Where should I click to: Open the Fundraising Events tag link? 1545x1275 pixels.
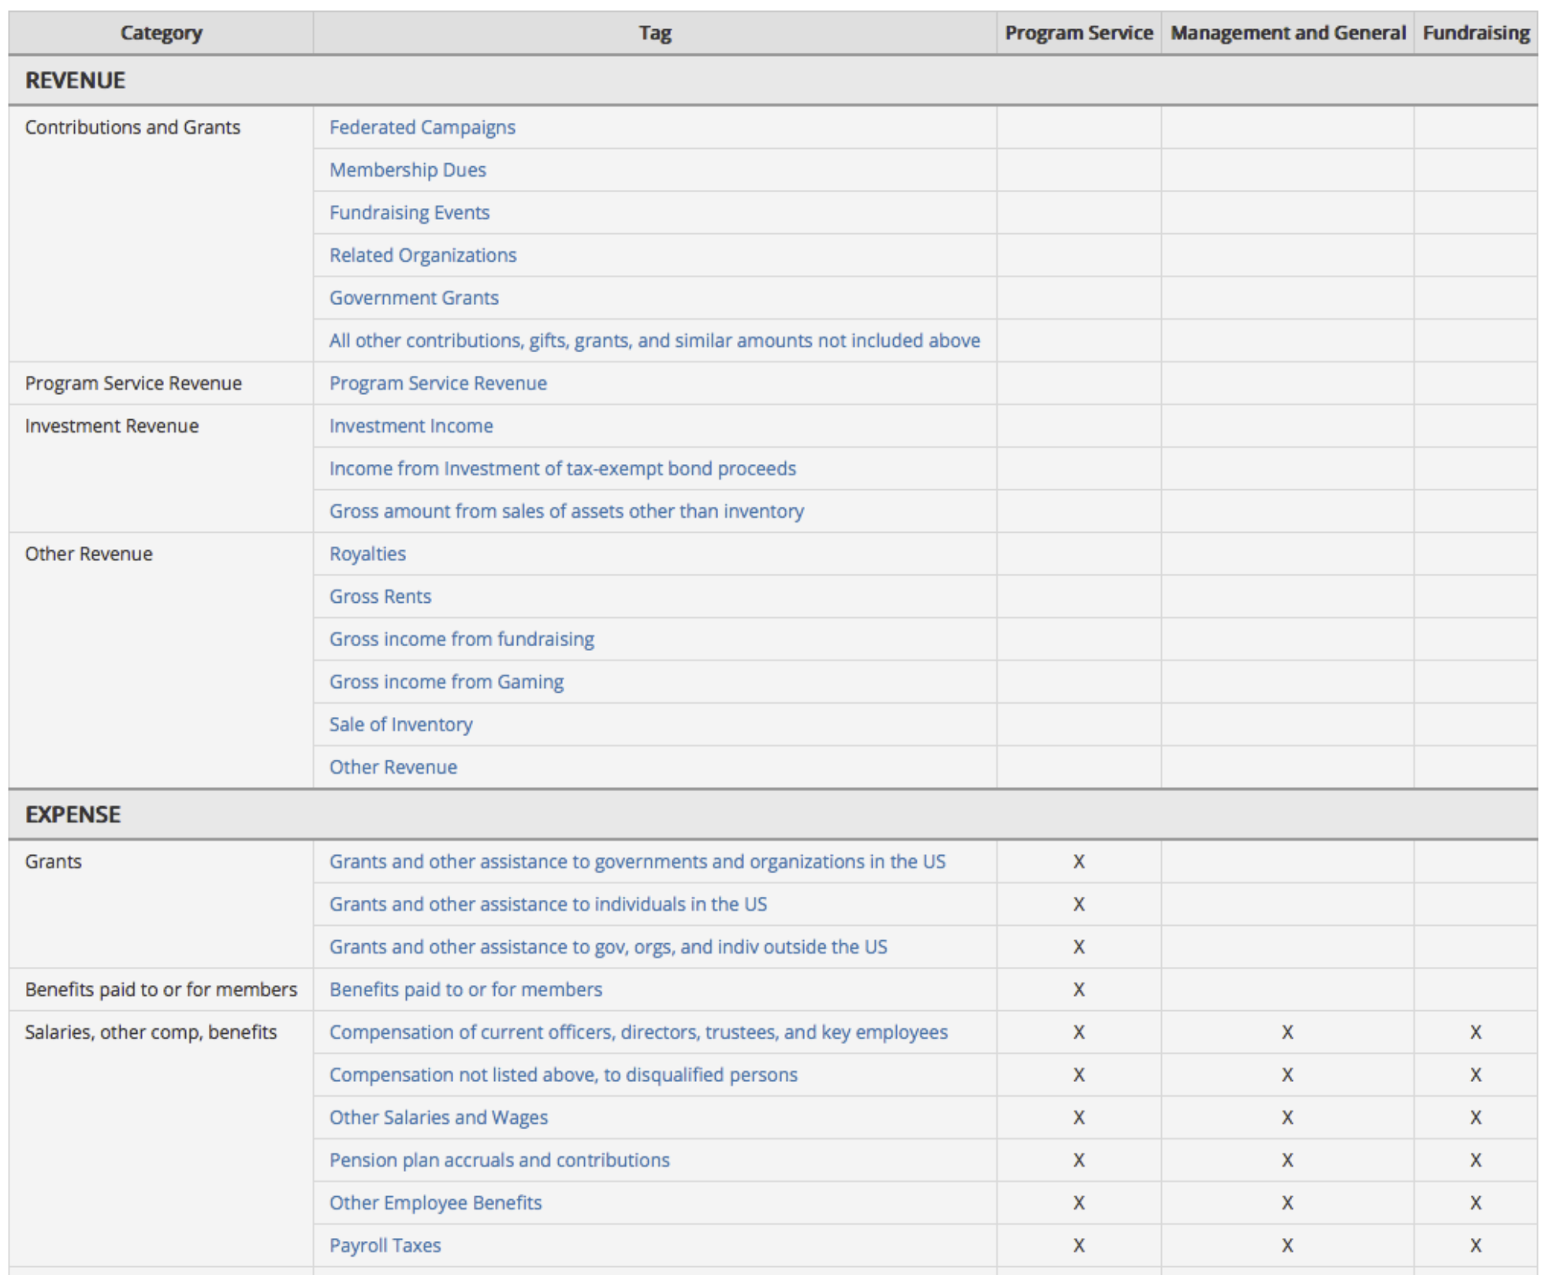coord(409,212)
